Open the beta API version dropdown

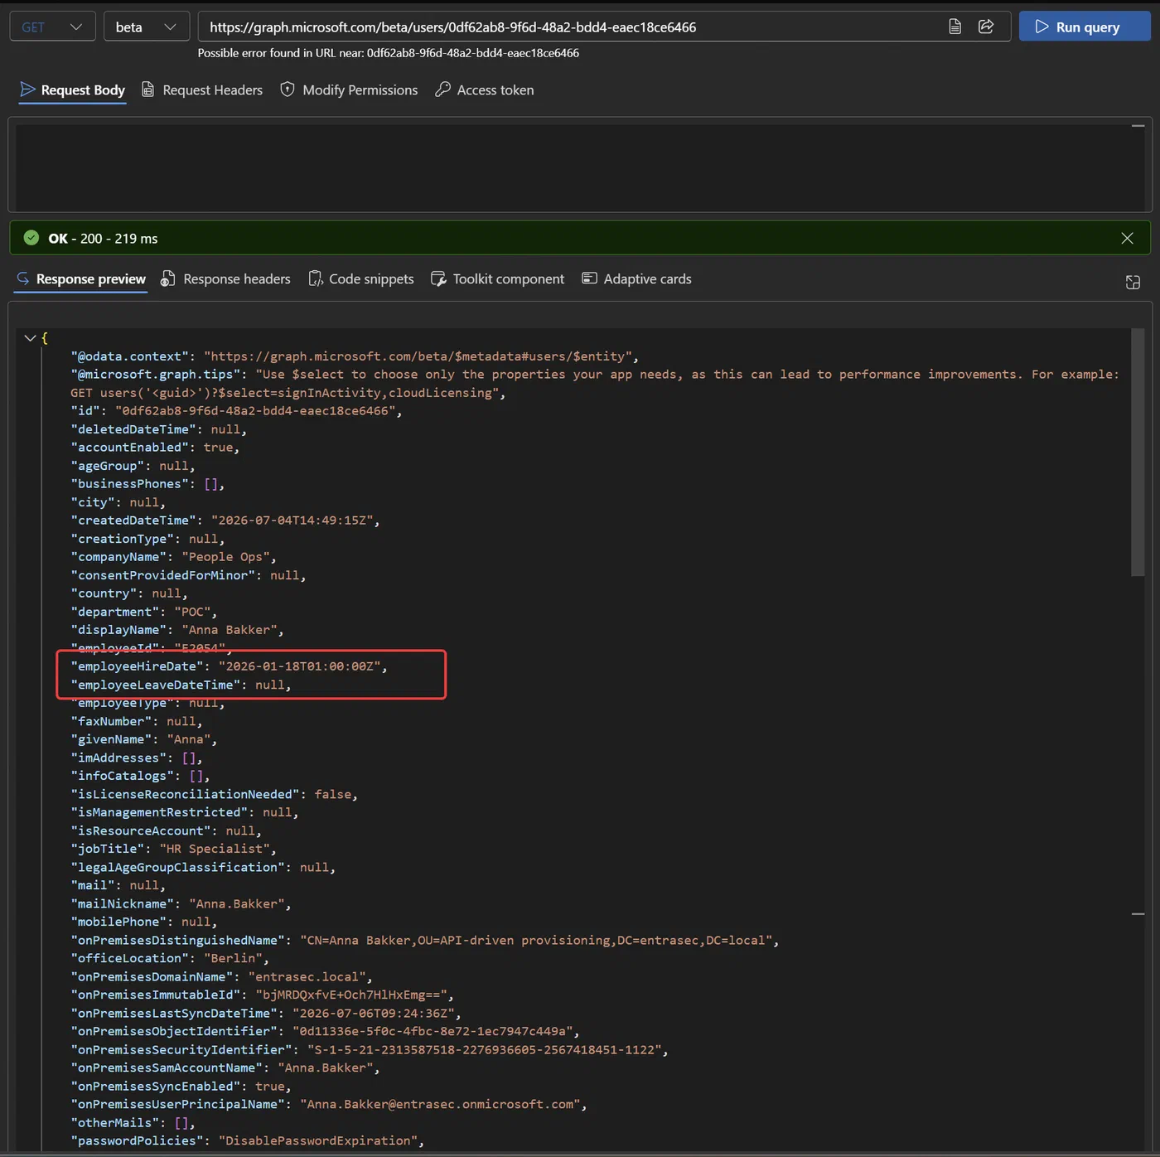[147, 27]
